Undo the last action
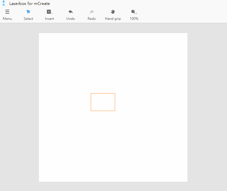Screen dimensions: 227x191 click(71, 12)
